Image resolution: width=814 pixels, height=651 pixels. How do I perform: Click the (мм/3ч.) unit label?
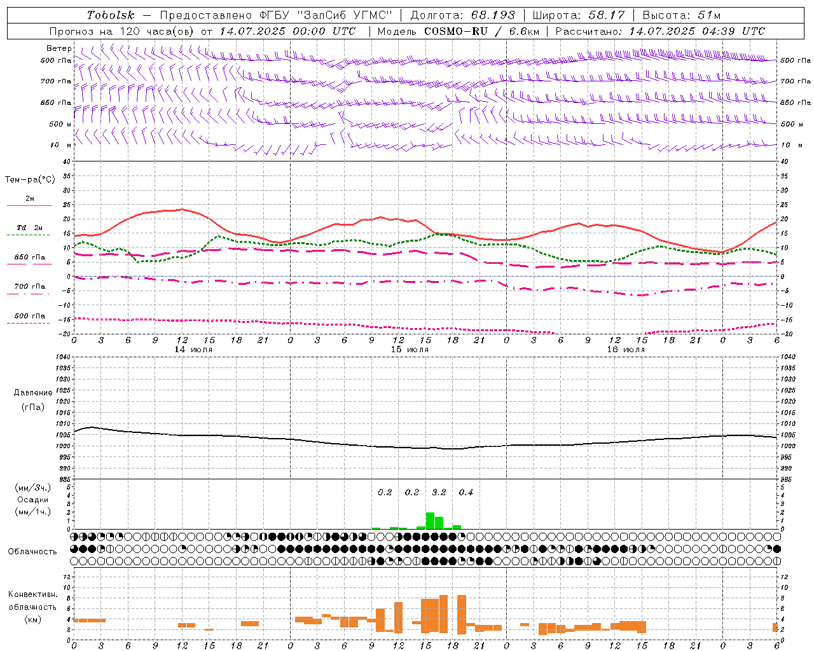(x=33, y=488)
